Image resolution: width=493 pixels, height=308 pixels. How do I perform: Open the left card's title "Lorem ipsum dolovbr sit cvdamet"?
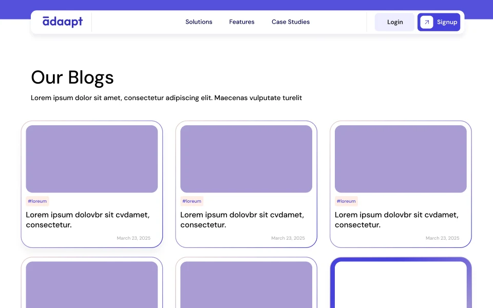88,220
